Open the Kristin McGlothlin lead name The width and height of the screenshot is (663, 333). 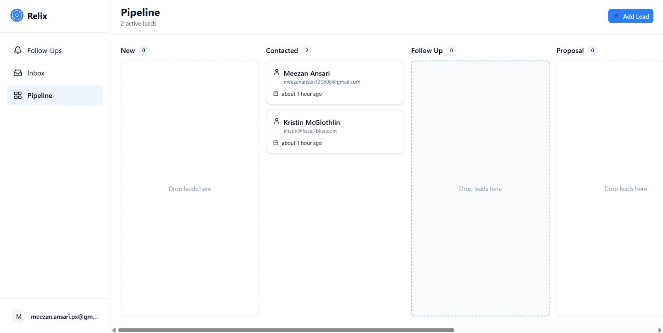click(312, 122)
